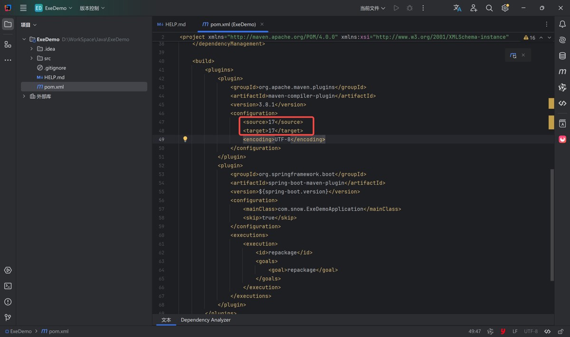Viewport: 570px width, 337px height.
Task: Switch to the Dependency Analyzer tab
Action: [205, 320]
